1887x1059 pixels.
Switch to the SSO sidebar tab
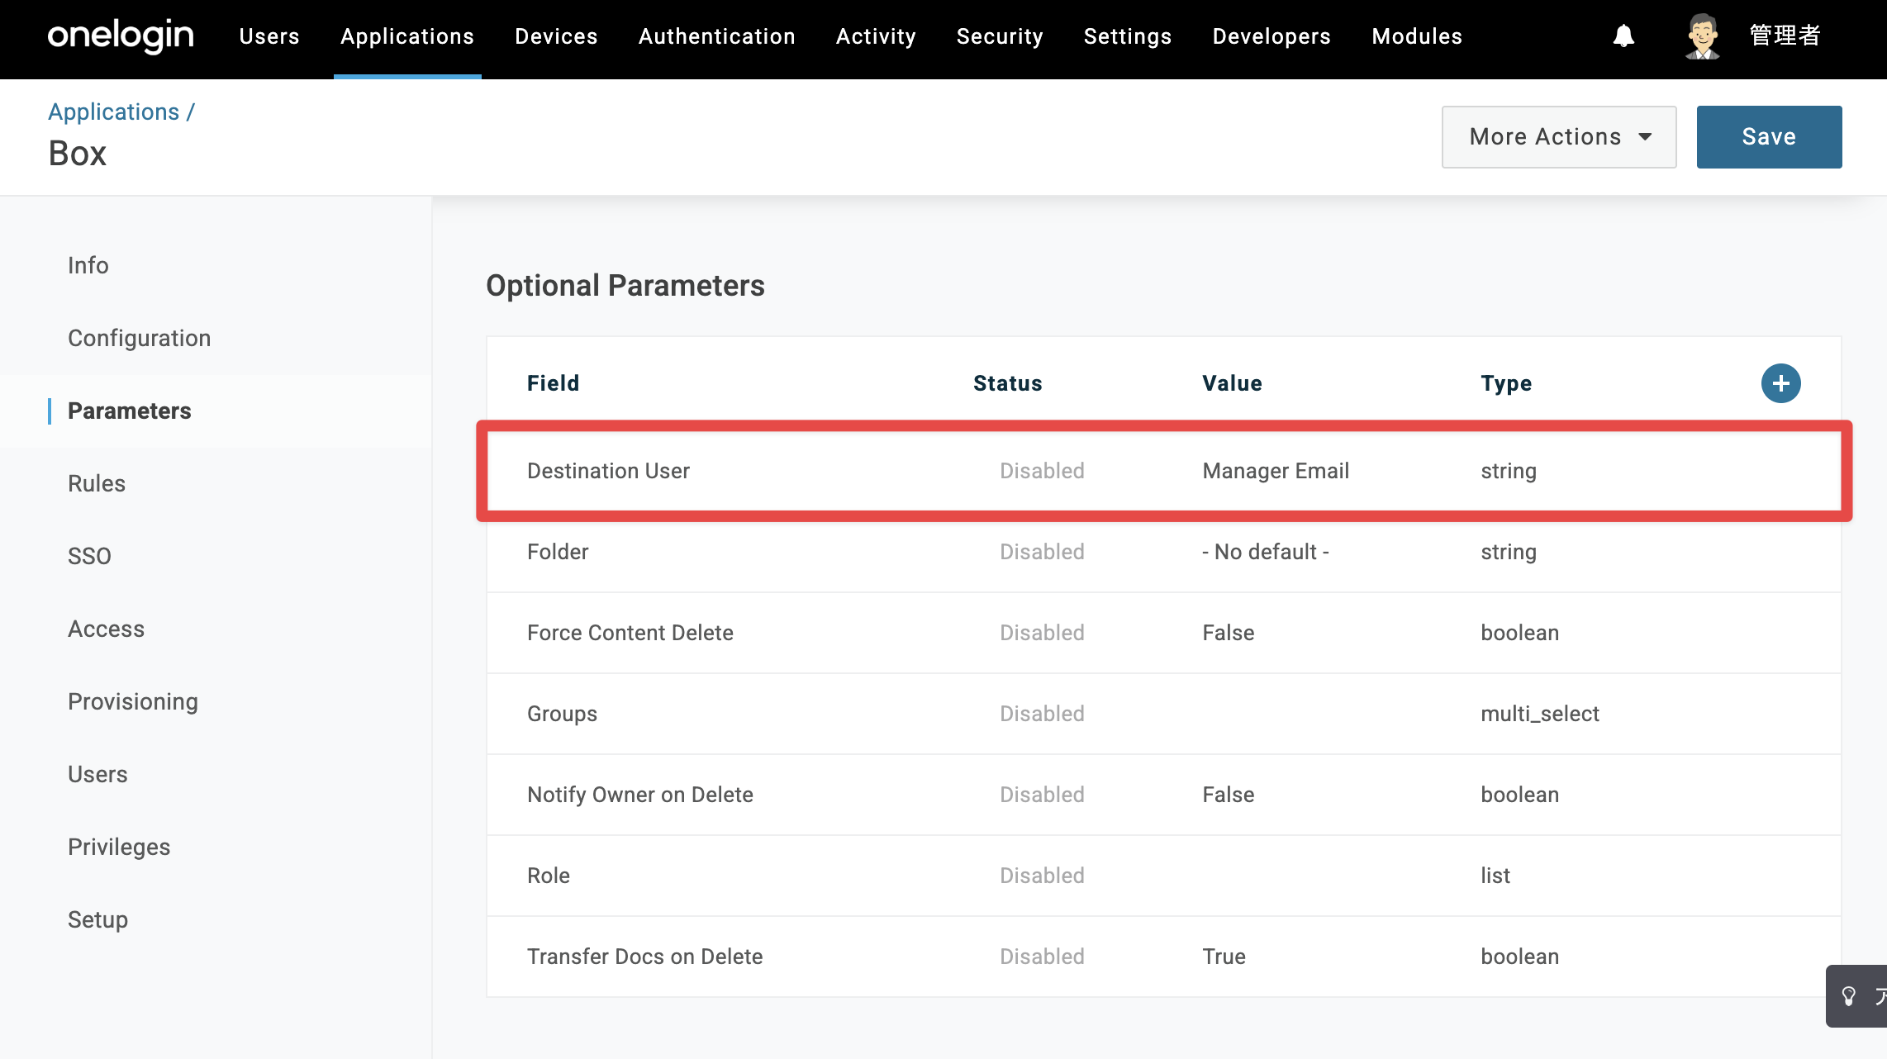click(89, 556)
